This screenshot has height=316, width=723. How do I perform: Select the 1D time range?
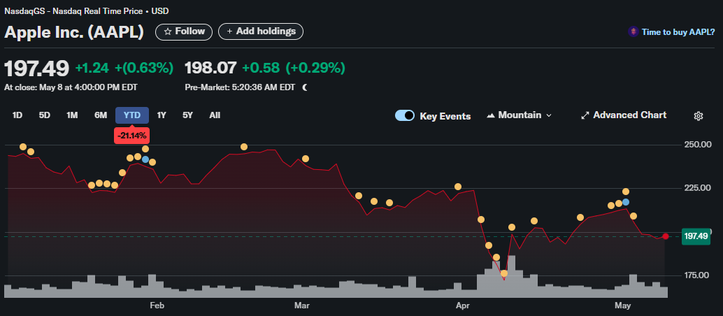point(17,115)
